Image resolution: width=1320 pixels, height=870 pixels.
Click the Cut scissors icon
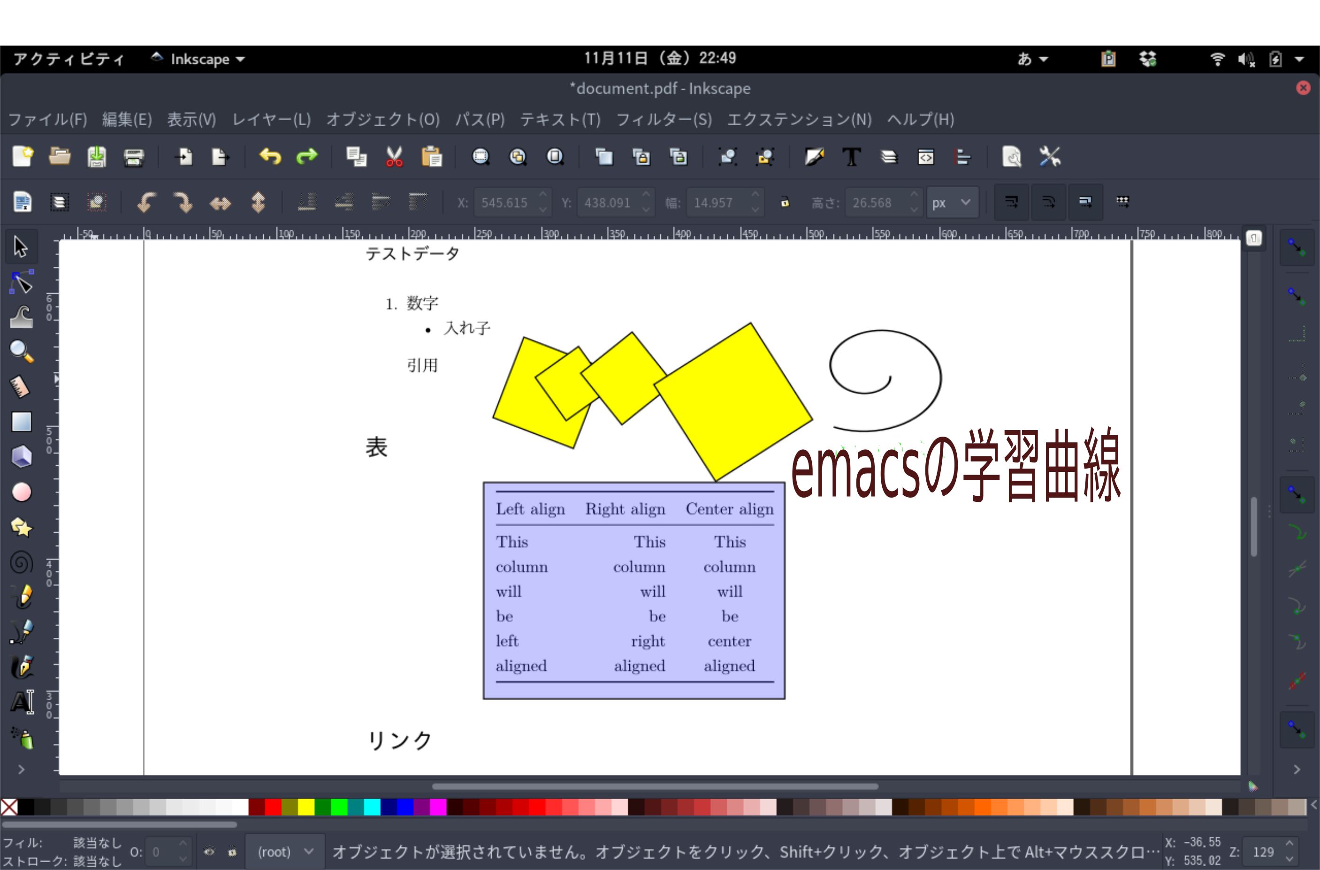(x=394, y=157)
